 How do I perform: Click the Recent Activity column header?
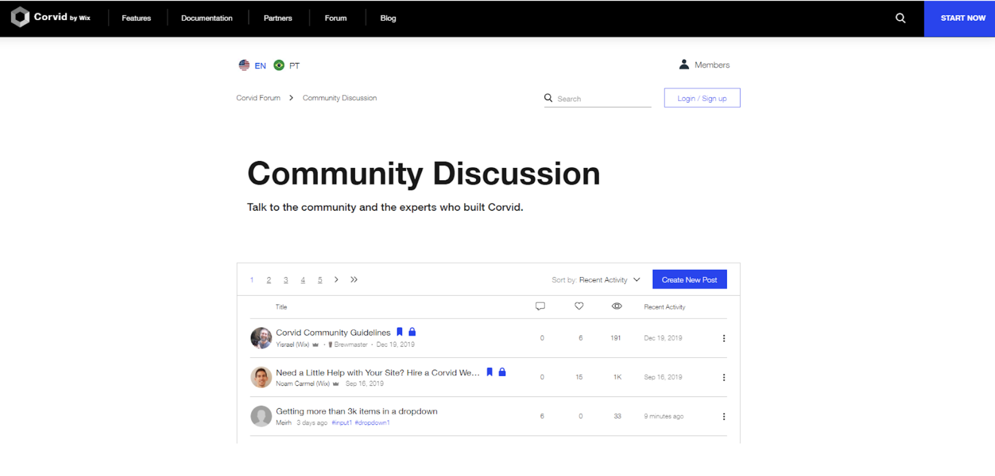[x=665, y=307]
